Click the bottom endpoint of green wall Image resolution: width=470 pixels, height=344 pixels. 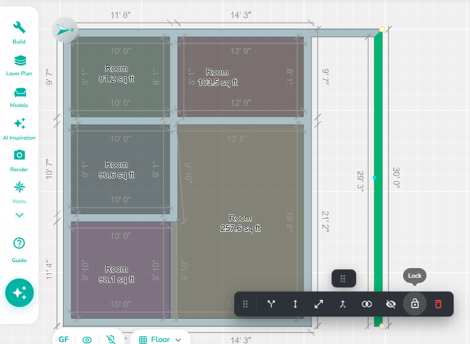(x=382, y=326)
